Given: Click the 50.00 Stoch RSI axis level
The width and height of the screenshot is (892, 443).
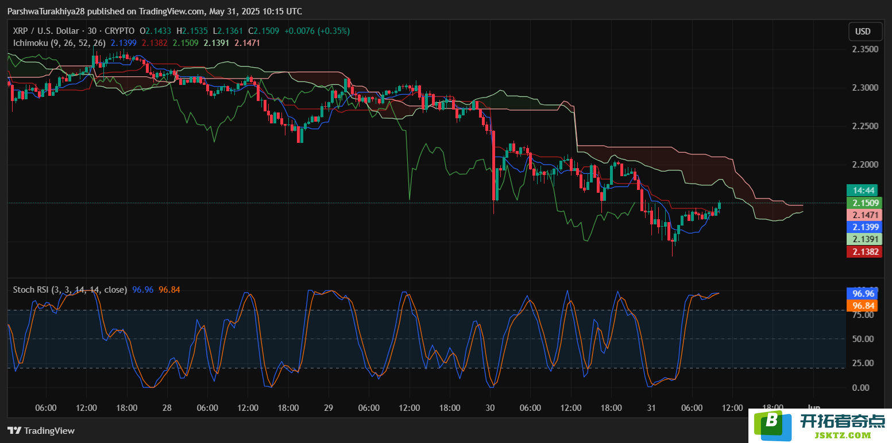Looking at the screenshot, I should tap(863, 339).
